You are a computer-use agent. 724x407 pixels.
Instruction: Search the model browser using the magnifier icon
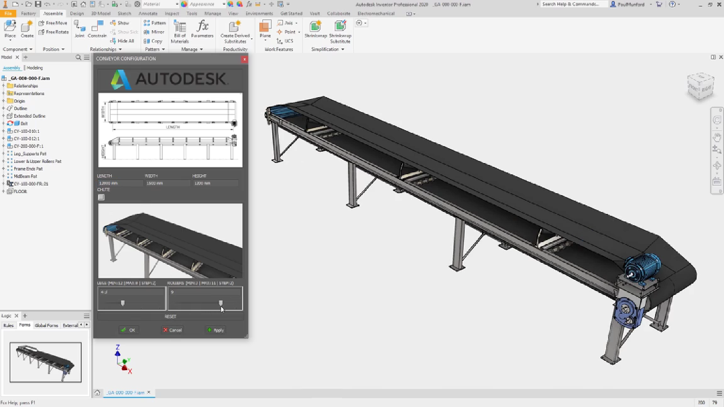coord(78,58)
